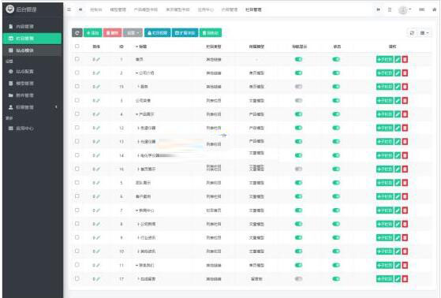This screenshot has width=441, height=298.
Task: Tick the checkbox for ID 1 row
Action: (77, 59)
